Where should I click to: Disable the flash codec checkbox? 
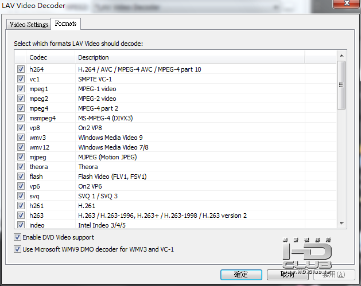[21, 177]
